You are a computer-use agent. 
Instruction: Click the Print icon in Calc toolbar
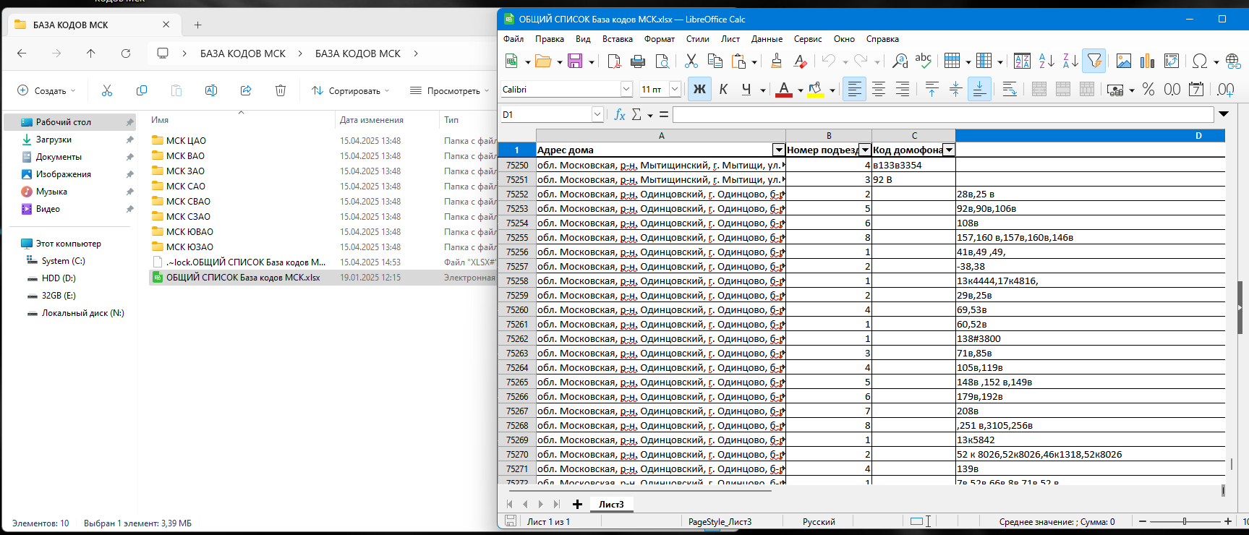tap(638, 61)
